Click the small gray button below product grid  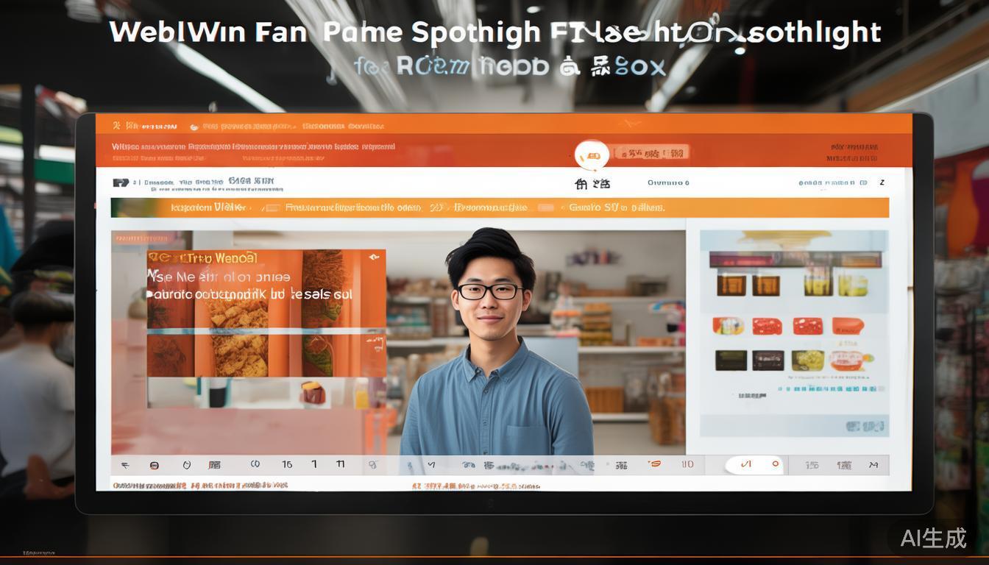pos(864,426)
